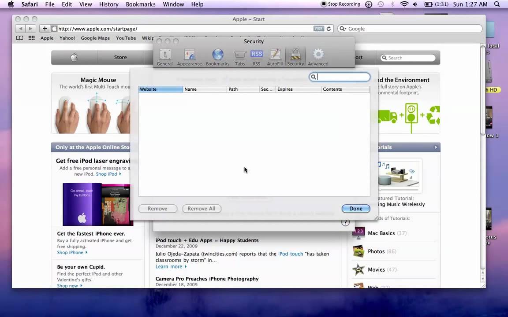This screenshot has width=508, height=317.
Task: Open the Movies tutorials category
Action: 376,269
